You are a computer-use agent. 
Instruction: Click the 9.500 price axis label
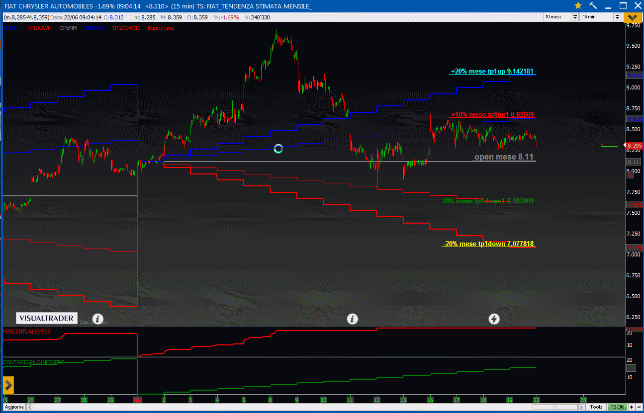tap(634, 46)
